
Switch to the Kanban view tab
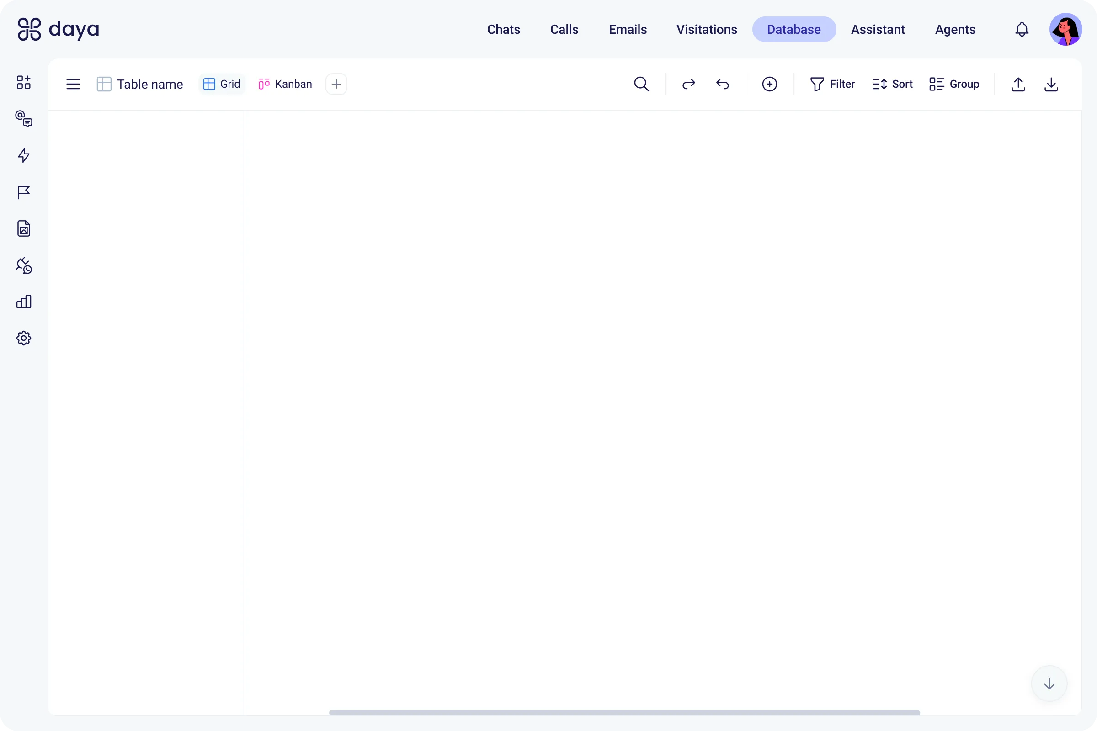click(x=285, y=84)
